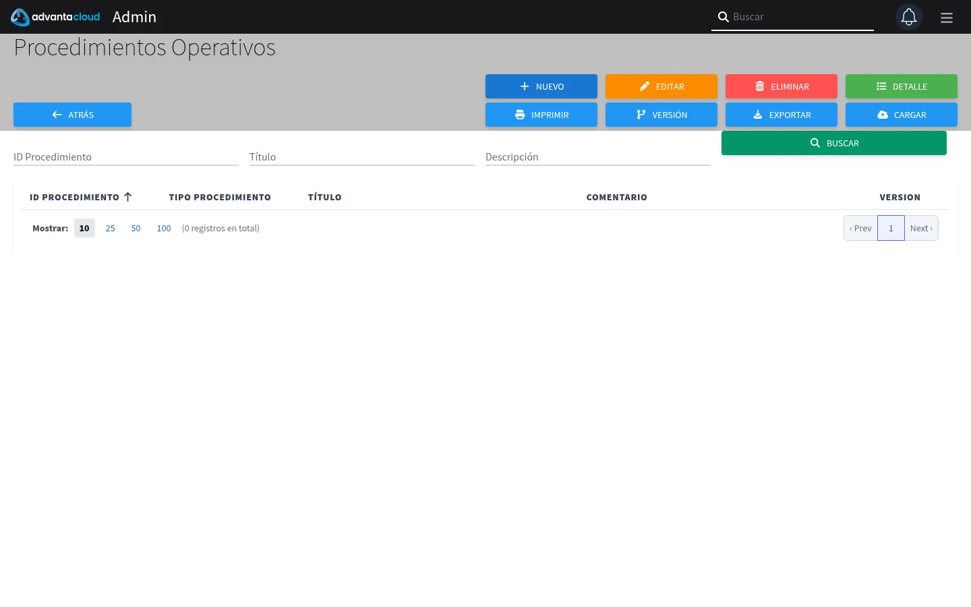Show 100 records per page
Screen dimensions: 971x607
click(164, 228)
